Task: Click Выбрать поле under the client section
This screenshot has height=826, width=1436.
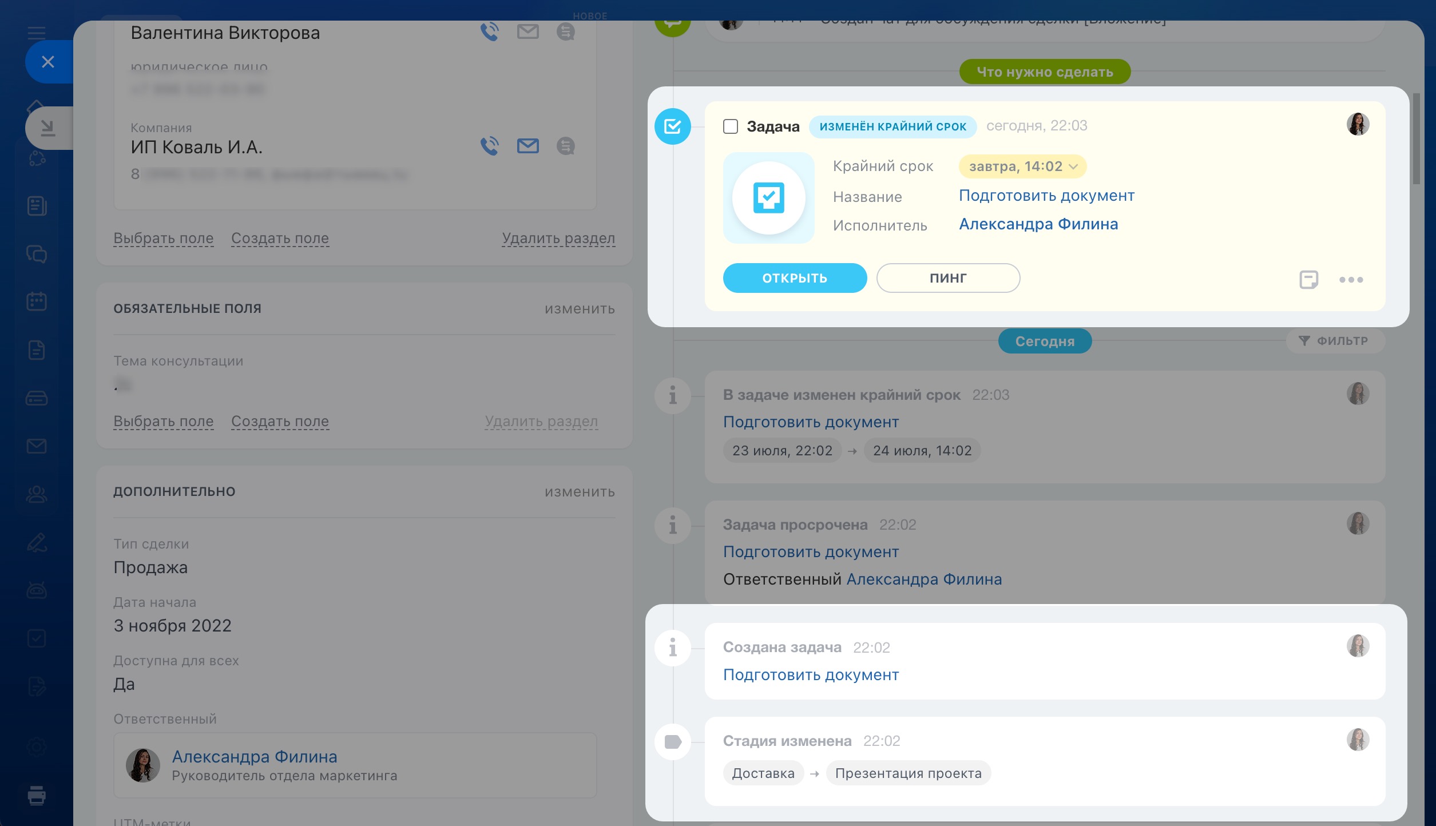Action: click(x=164, y=238)
